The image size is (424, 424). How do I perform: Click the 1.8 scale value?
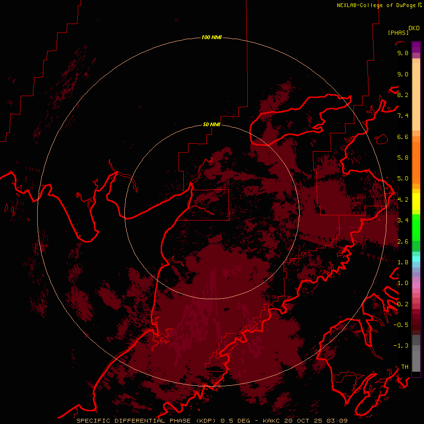coord(403,262)
